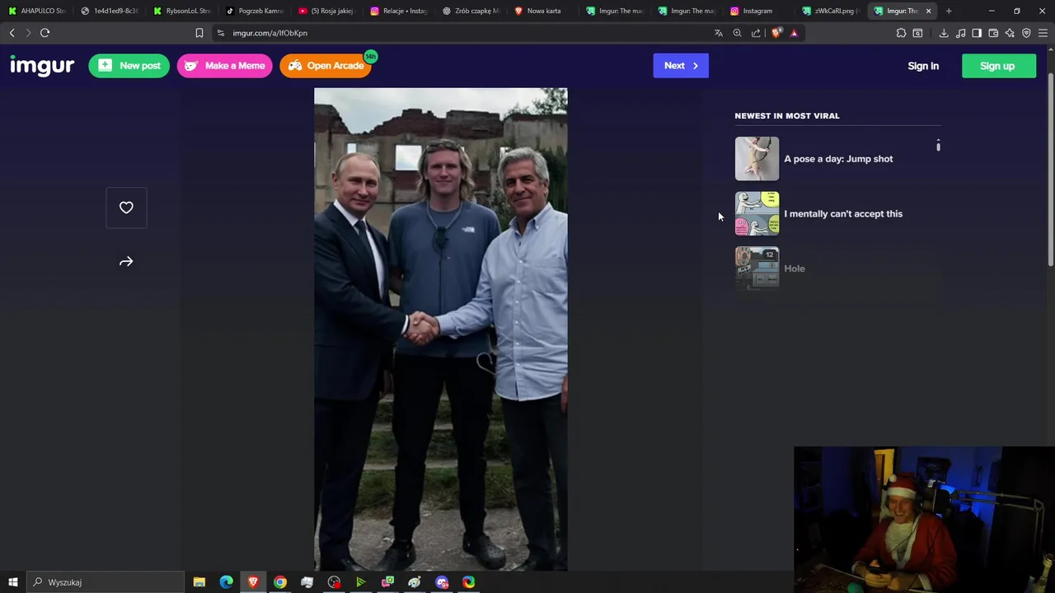Click 'A pose a day: Jump shot' title
Screen dimensions: 1055x593
[x=838, y=159]
